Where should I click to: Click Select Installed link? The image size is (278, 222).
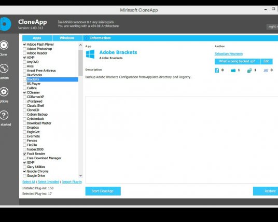tap(48, 182)
